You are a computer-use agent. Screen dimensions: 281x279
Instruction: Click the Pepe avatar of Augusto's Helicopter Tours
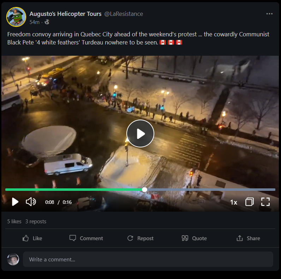tap(16, 17)
